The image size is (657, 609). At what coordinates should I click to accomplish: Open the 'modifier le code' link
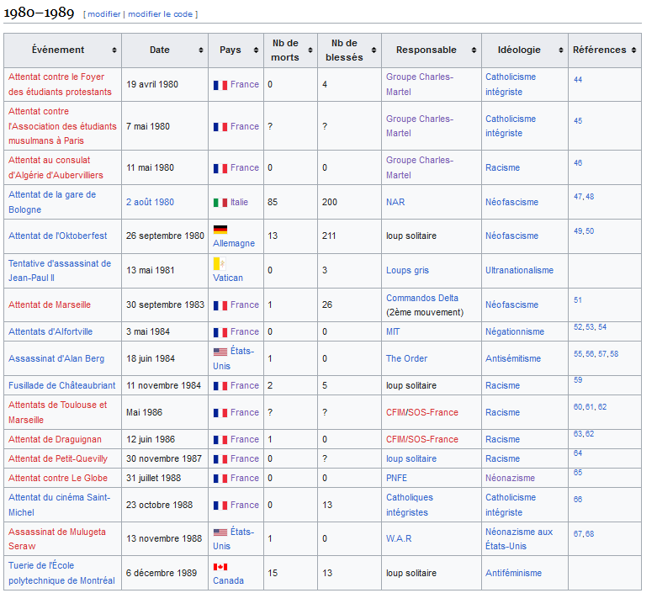(x=160, y=14)
